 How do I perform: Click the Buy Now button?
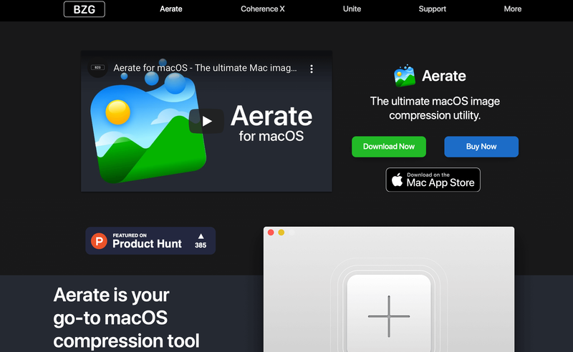point(481,147)
